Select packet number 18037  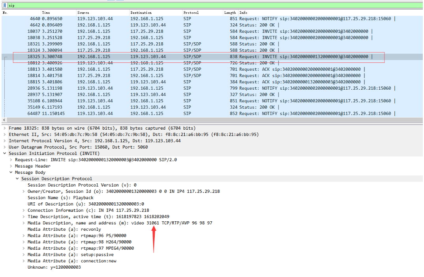coord(212,31)
